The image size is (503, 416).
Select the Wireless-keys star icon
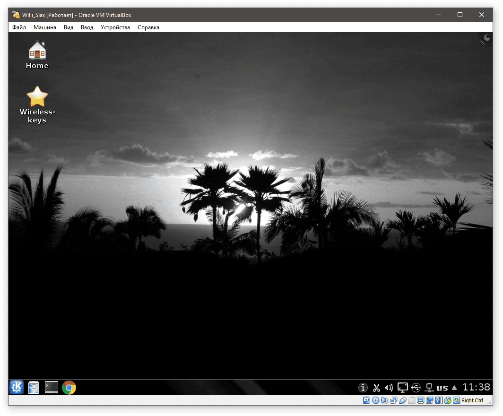coord(37,105)
